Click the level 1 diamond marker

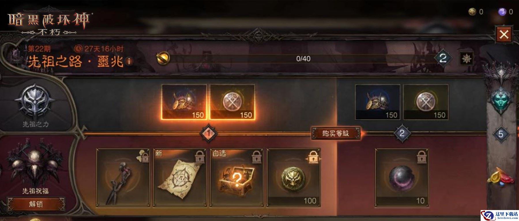coord(209,133)
